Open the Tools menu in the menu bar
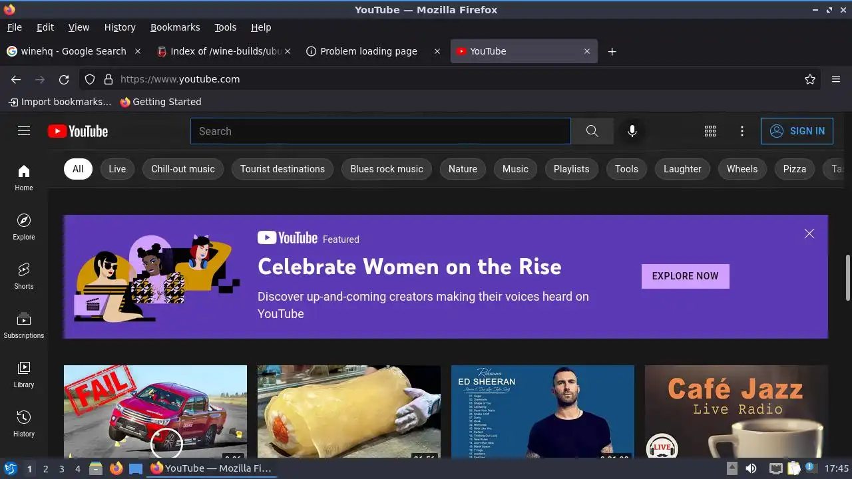 click(x=226, y=27)
